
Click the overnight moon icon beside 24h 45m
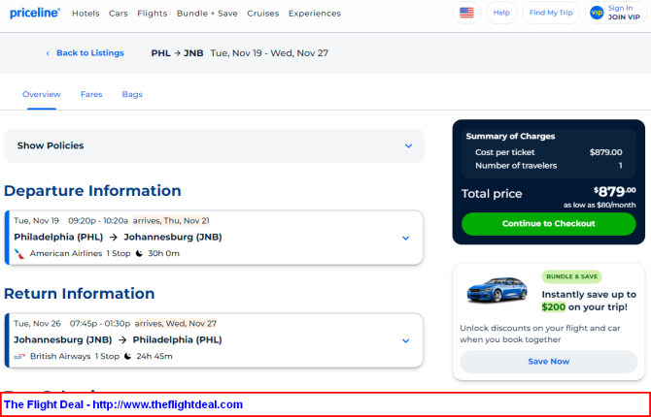point(127,356)
